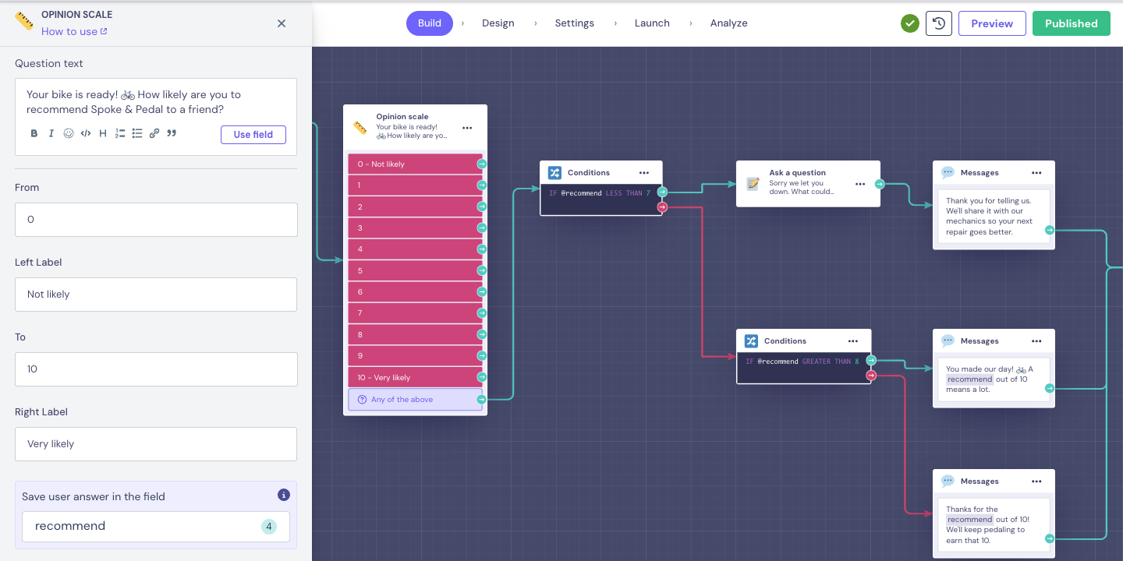Insert a code snippet with the code icon
This screenshot has width=1123, height=561.
tap(86, 134)
